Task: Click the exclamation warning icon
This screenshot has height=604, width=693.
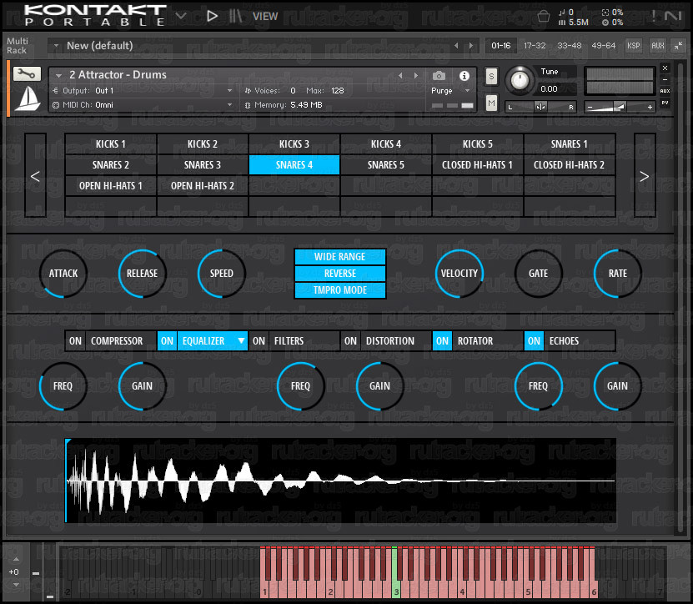Action: tap(653, 16)
